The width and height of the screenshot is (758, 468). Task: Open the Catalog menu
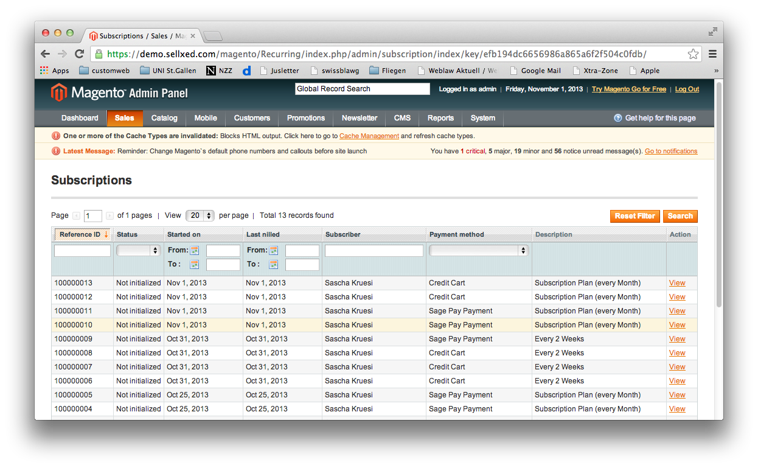click(x=164, y=118)
